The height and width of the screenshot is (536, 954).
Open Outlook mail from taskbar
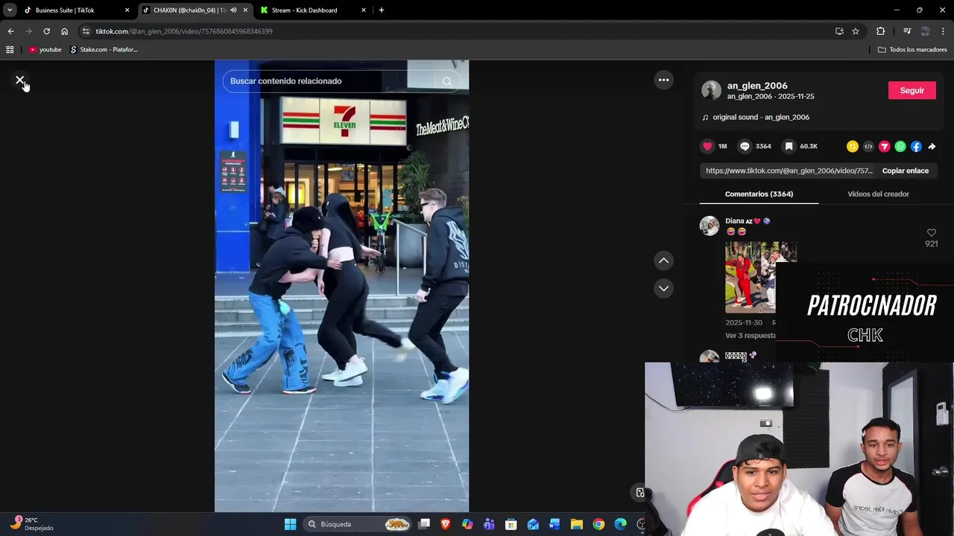pyautogui.click(x=533, y=524)
